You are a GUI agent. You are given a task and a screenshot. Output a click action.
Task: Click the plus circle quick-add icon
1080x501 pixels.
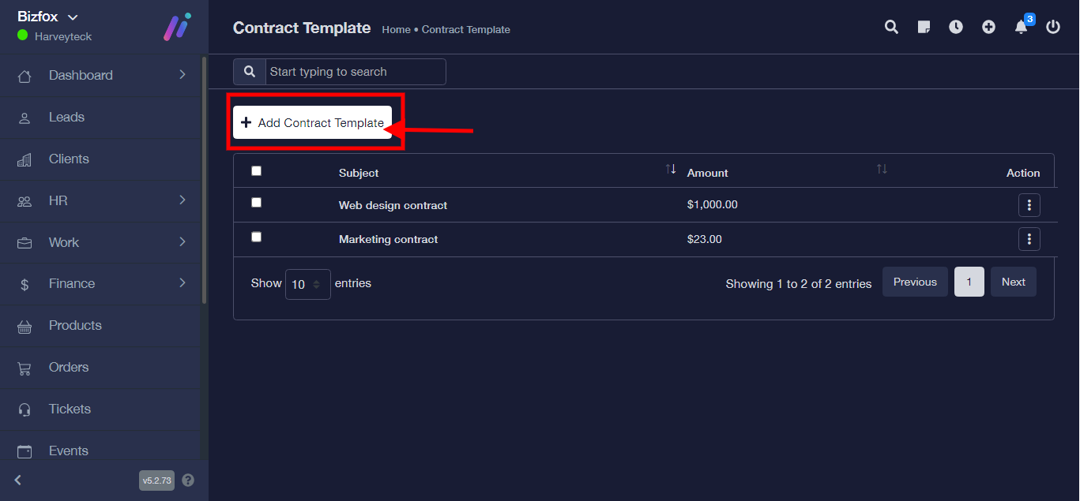(x=988, y=27)
